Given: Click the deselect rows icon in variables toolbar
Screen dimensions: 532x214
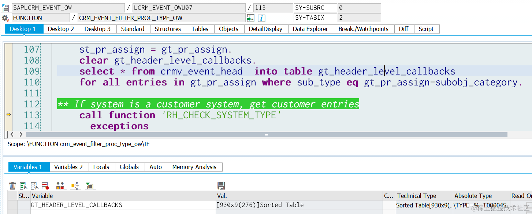Looking at the screenshot, I should click(34, 186).
